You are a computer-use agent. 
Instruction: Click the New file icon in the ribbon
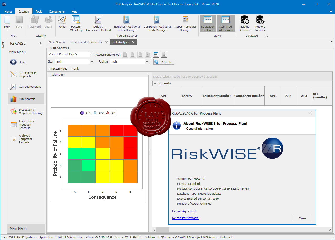click(7, 20)
